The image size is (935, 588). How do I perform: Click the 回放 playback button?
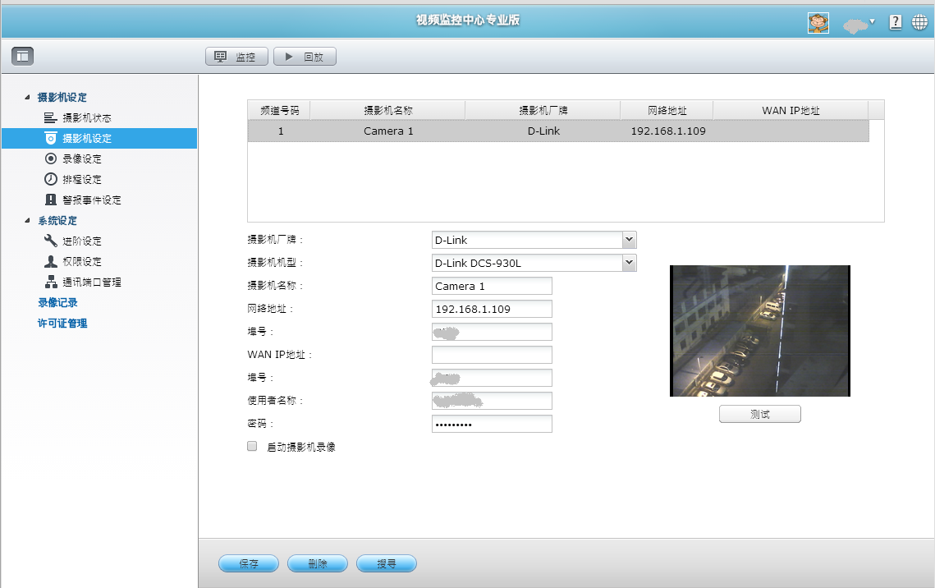[x=305, y=57]
